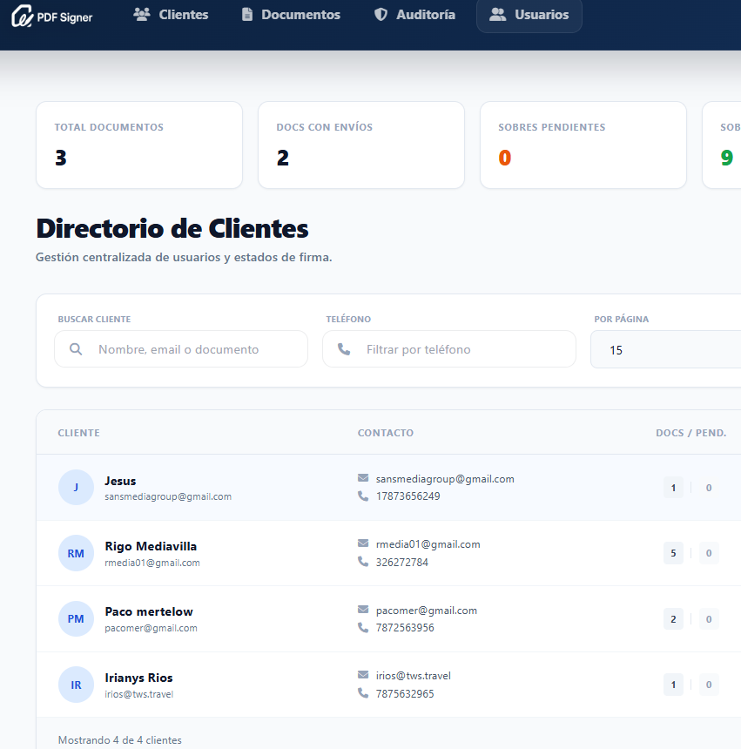Screen dimensions: 741x749
Task: Click the Docs con Envíos card
Action: tap(361, 145)
